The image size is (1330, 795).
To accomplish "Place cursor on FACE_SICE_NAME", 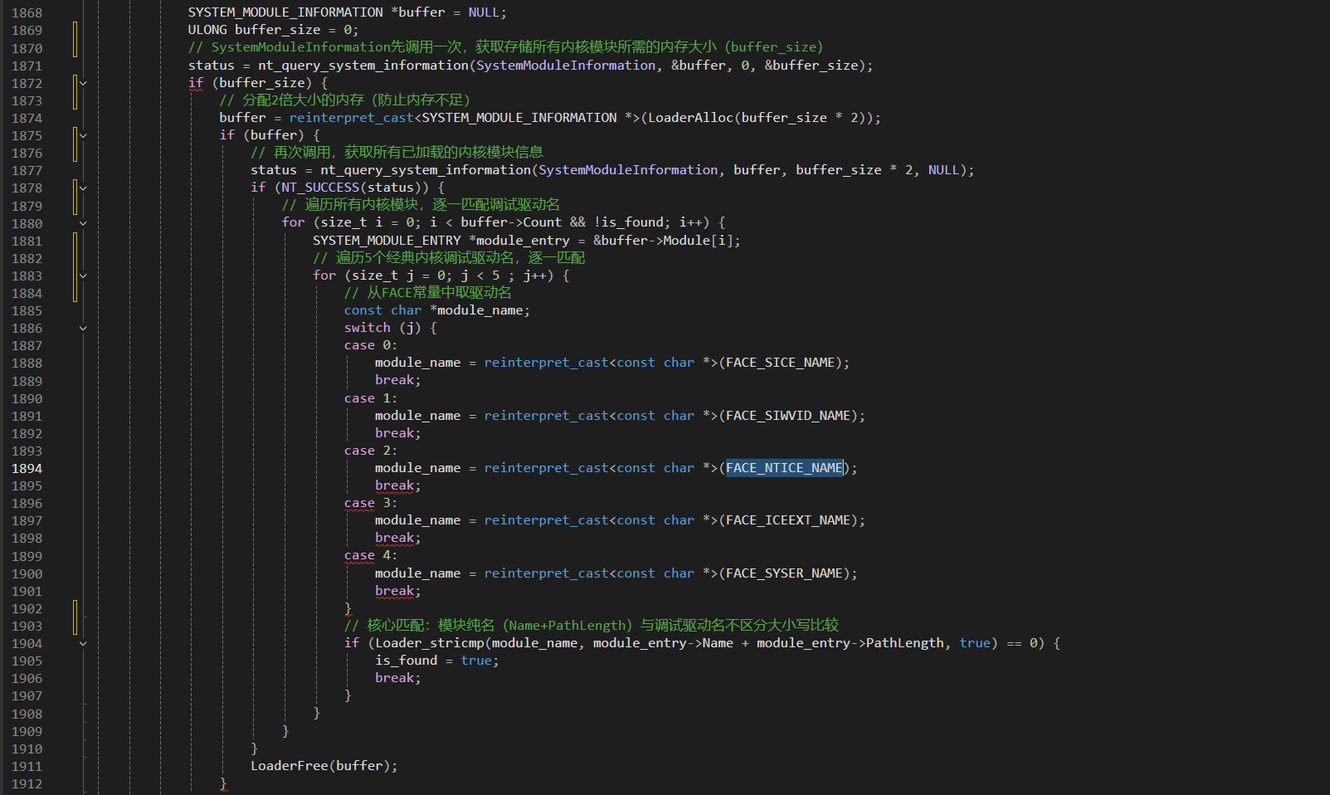I will point(780,363).
